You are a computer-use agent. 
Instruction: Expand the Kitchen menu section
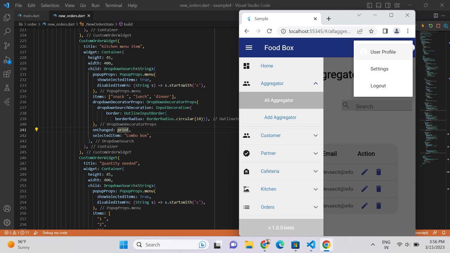coord(316,189)
